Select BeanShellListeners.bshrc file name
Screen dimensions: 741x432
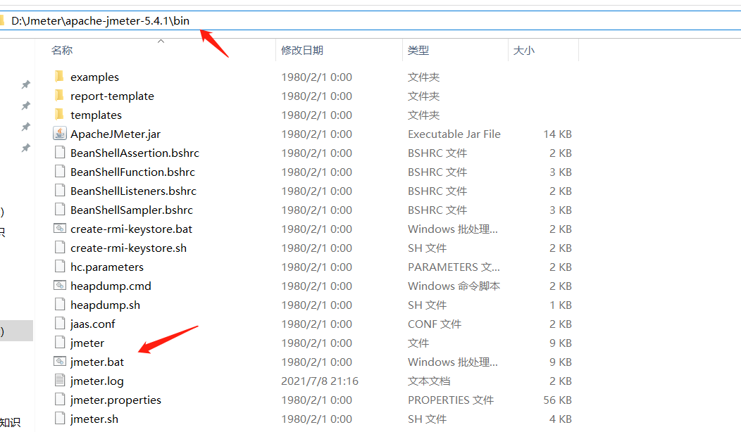coord(133,191)
